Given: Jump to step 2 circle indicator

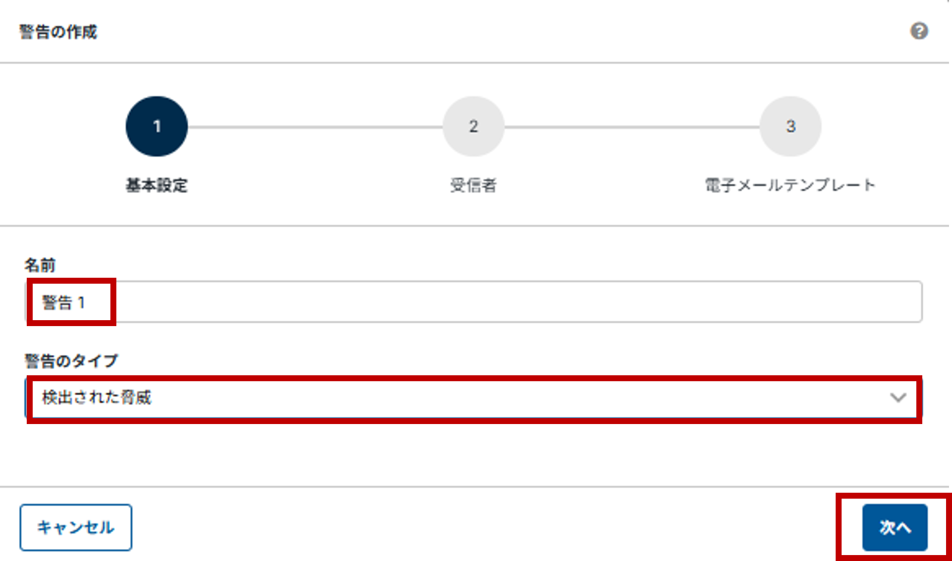Looking at the screenshot, I should point(473,126).
